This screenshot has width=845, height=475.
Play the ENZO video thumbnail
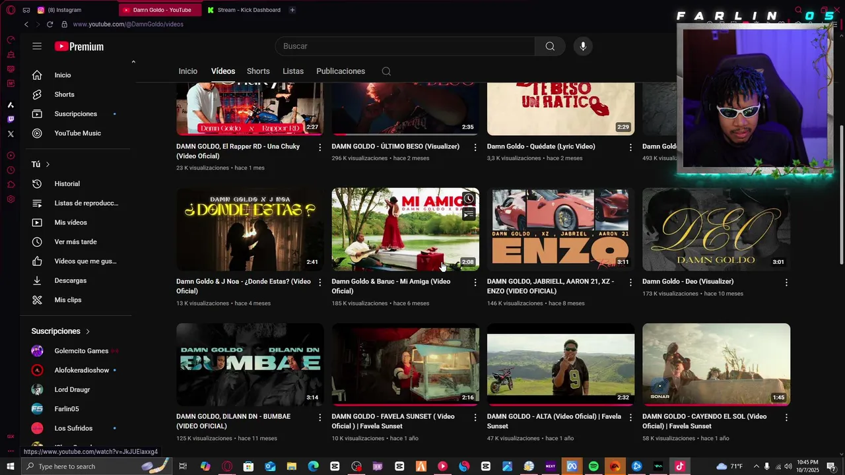tap(560, 230)
